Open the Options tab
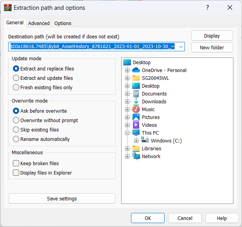 [63, 23]
